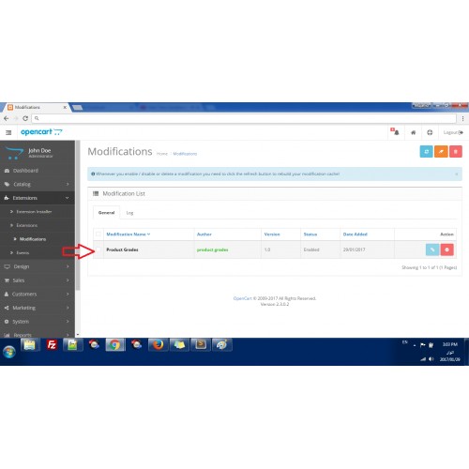Click the home storefront icon in the header
The image size is (469, 469).
[413, 132]
